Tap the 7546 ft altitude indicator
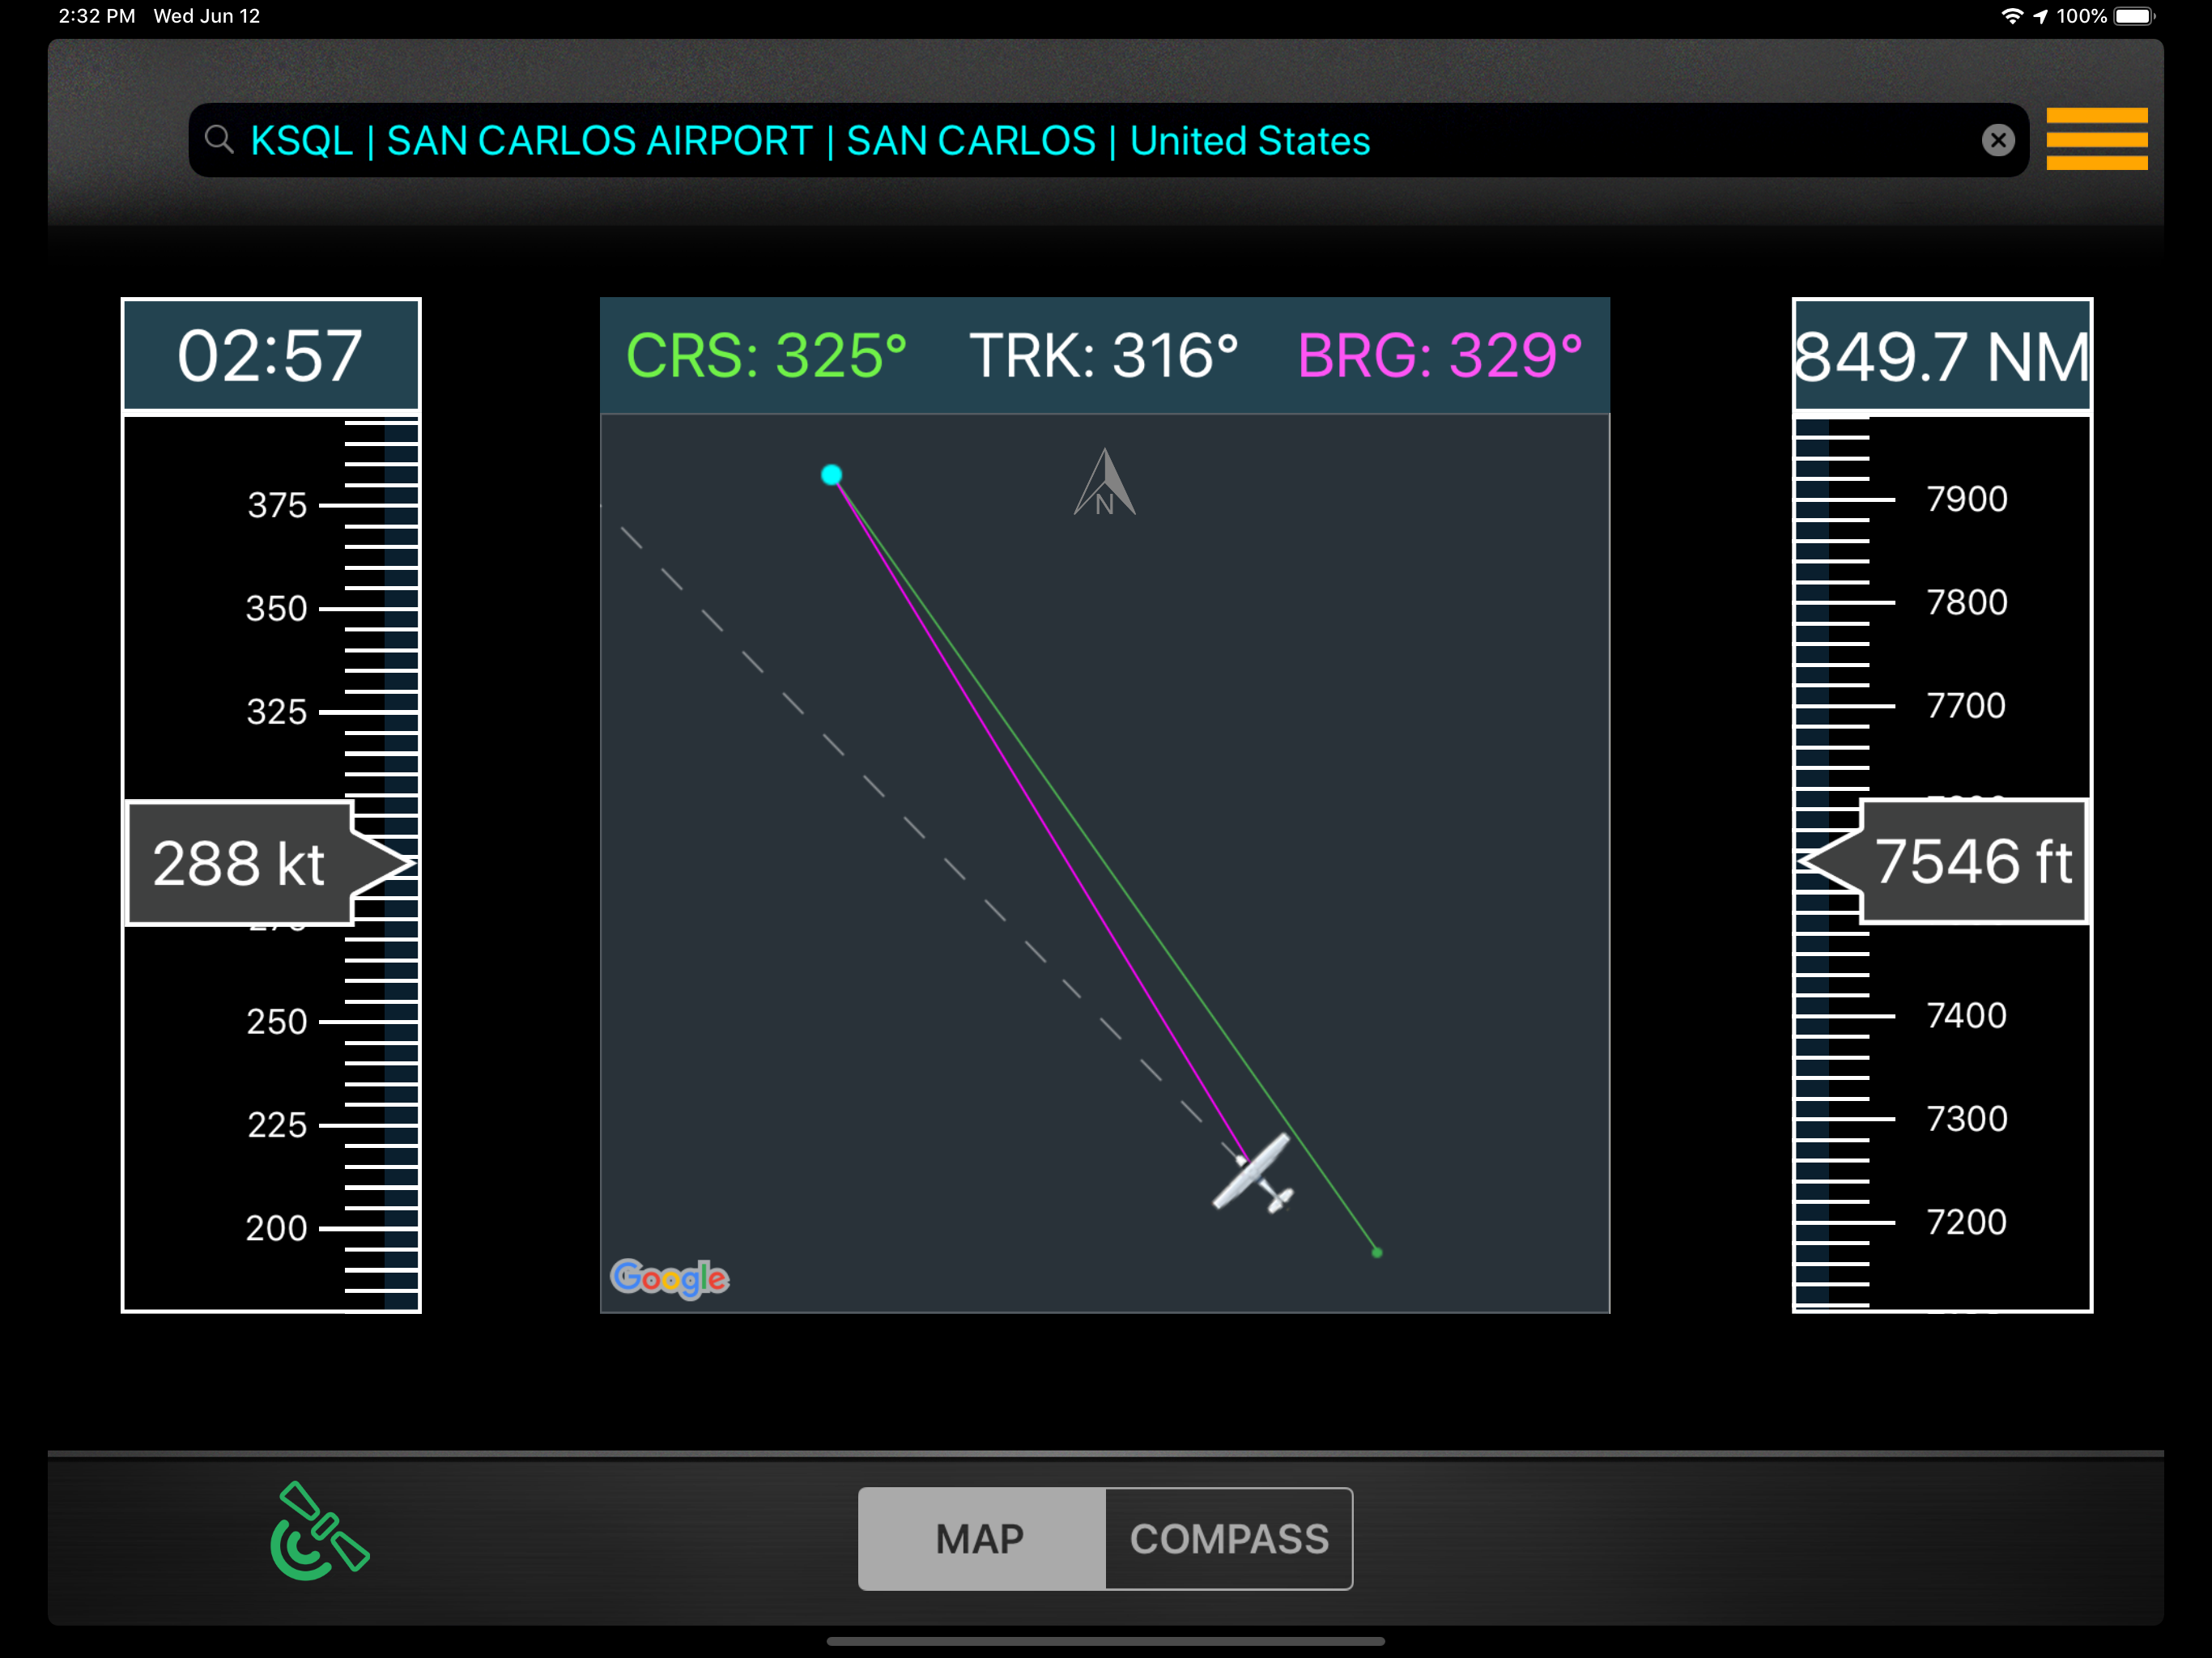 pyautogui.click(x=1972, y=861)
